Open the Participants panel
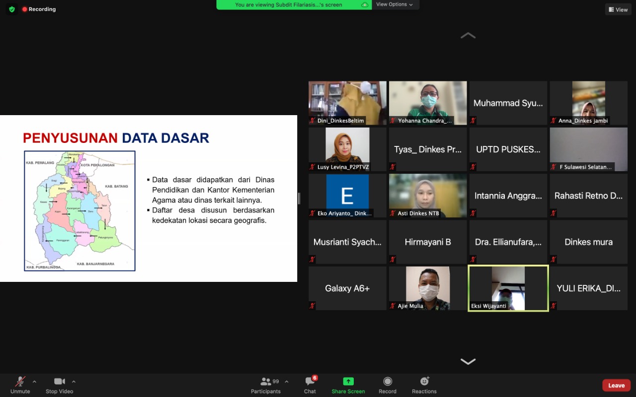This screenshot has width=636, height=397. coord(266,385)
